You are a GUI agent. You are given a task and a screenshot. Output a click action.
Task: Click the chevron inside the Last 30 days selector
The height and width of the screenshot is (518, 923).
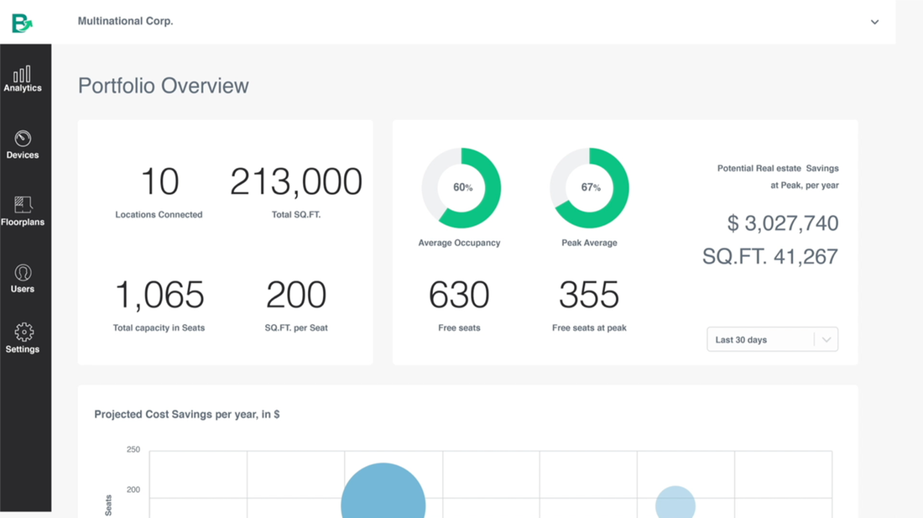point(826,338)
